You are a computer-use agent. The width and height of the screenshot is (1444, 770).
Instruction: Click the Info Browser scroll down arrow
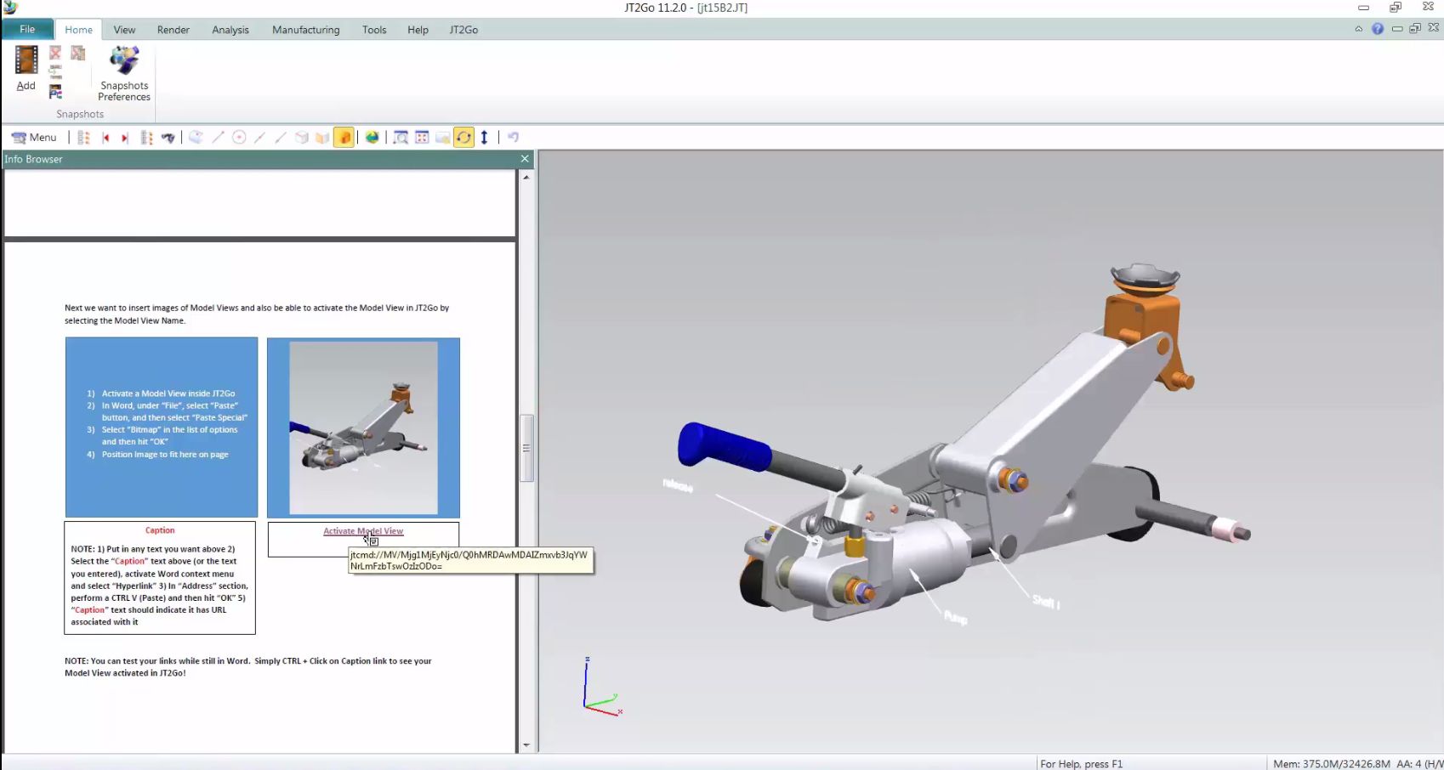[x=526, y=745]
